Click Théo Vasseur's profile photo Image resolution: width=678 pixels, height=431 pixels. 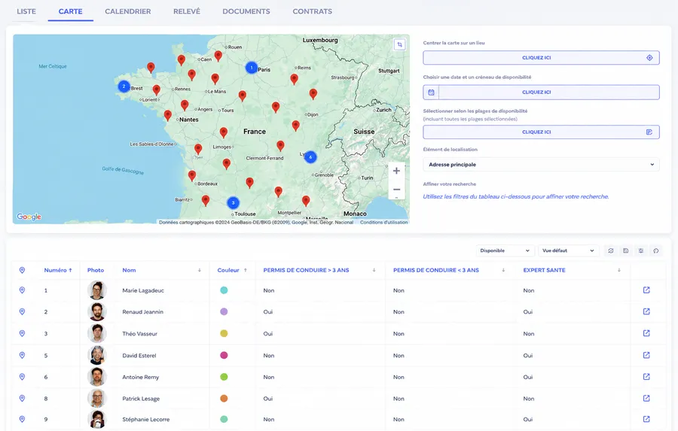[x=97, y=333]
